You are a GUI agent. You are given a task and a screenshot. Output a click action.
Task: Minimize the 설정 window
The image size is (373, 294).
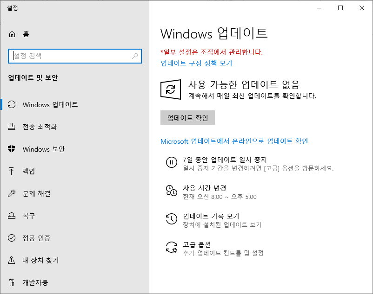point(319,8)
